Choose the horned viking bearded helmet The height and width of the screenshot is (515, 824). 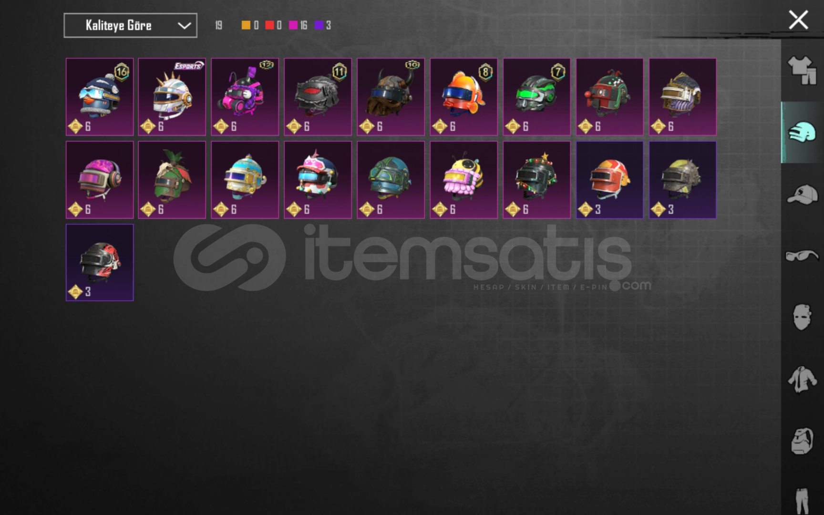click(391, 97)
